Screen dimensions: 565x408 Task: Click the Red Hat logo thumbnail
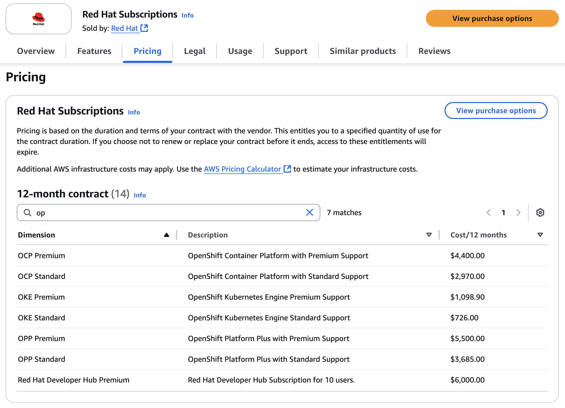(39, 19)
